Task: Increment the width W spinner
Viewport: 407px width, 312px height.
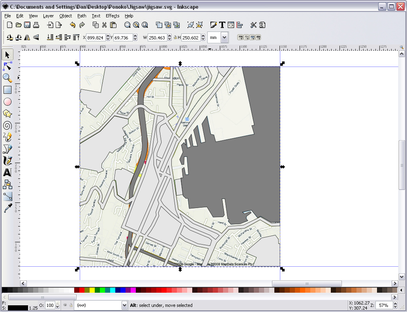Action: click(x=169, y=36)
